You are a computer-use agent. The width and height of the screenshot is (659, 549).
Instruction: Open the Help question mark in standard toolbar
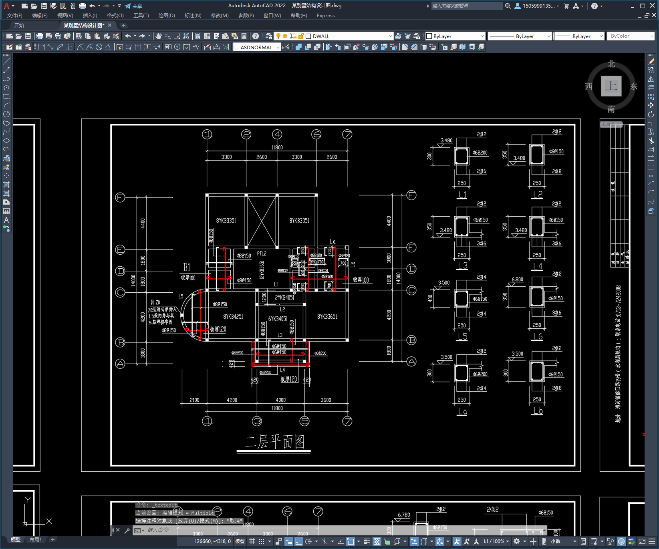[x=256, y=36]
